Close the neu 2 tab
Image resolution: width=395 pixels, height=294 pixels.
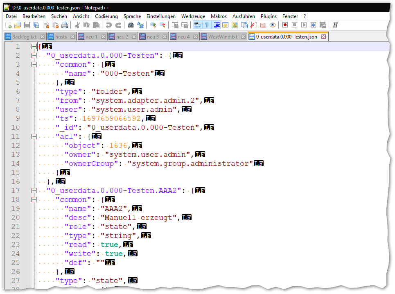[134, 37]
